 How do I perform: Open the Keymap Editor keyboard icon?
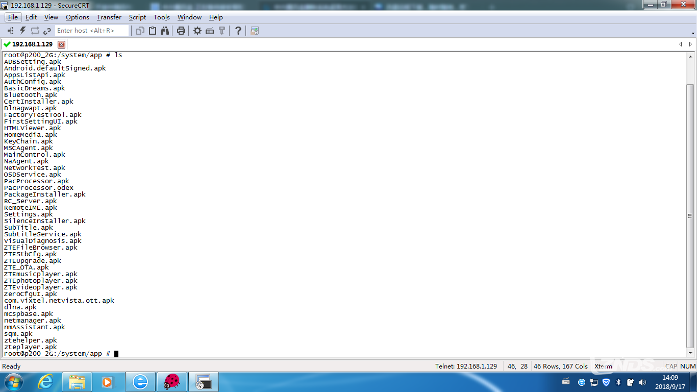pyautogui.click(x=210, y=31)
